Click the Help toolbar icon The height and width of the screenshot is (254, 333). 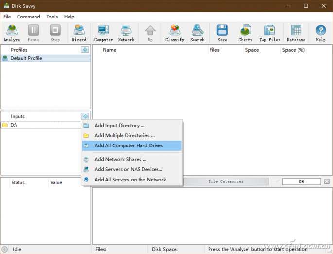click(321, 33)
